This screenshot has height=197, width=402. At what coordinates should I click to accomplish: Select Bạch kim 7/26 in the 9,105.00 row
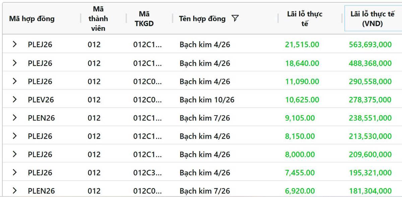[x=205, y=118]
